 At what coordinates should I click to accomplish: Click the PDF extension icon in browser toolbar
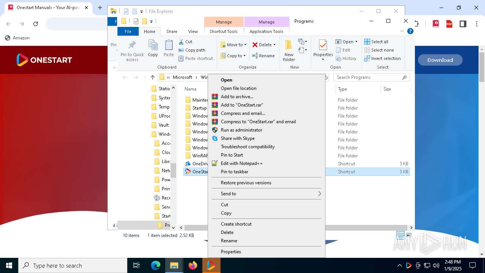pyautogui.click(x=449, y=24)
